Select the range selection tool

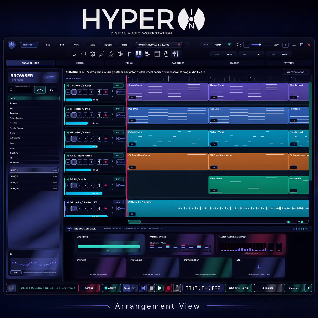[x=83, y=54]
